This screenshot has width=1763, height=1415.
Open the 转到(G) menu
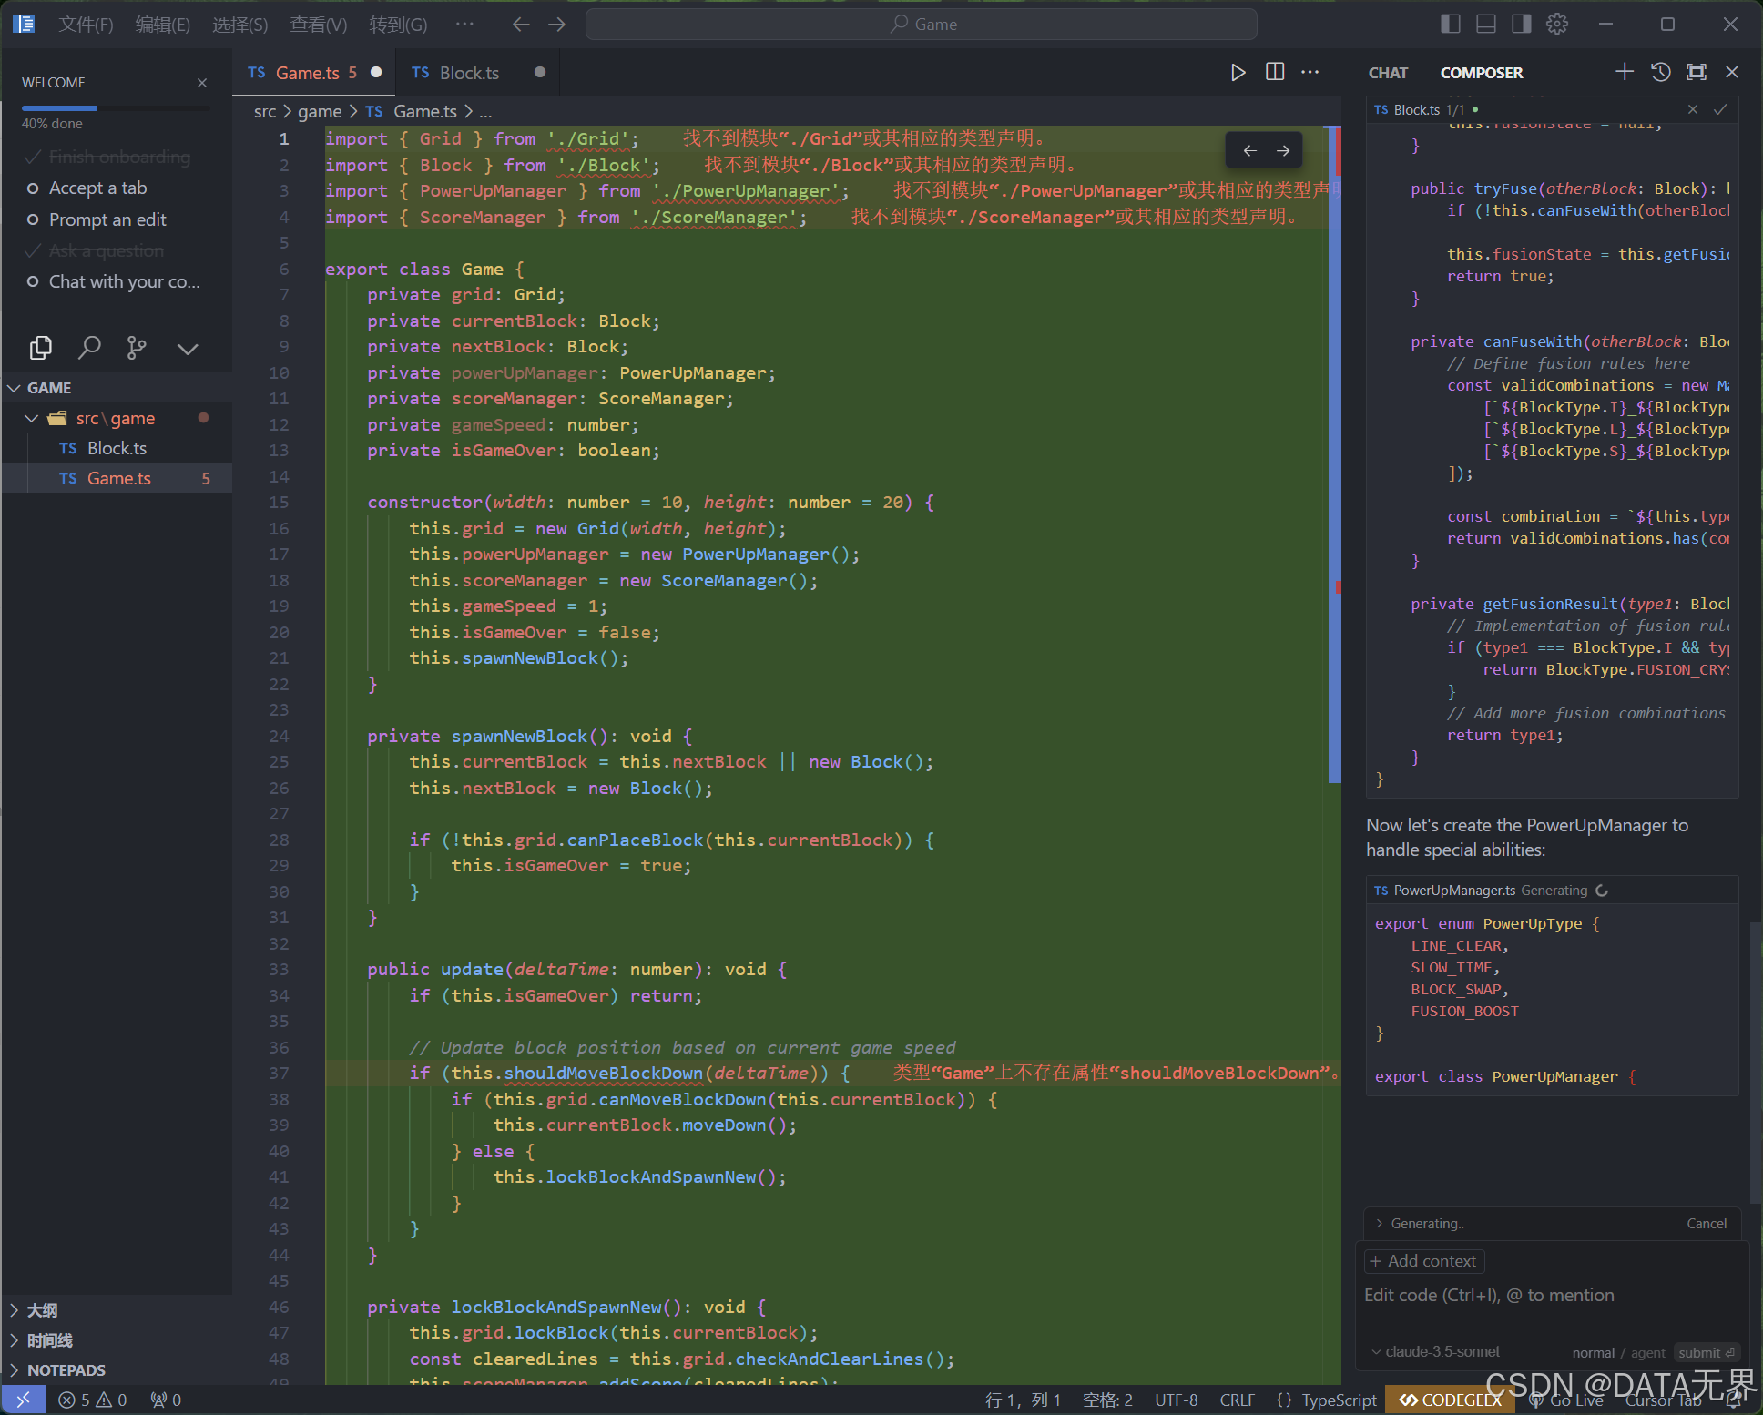coord(398,25)
